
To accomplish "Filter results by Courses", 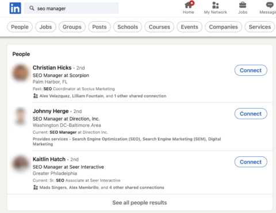I will click(159, 27).
